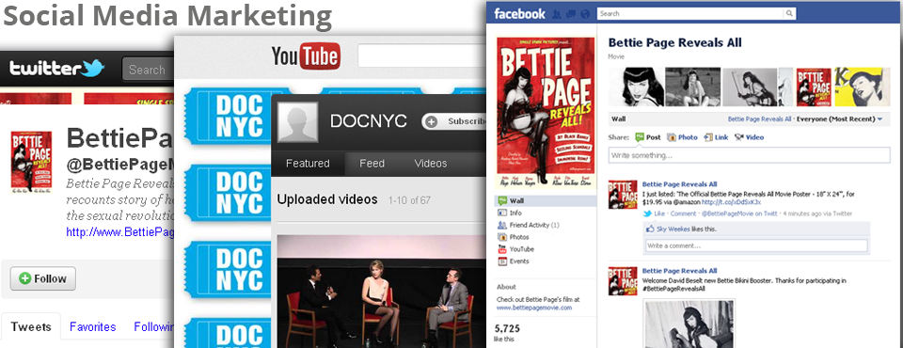Like the Amazon poster listing post
This screenshot has width=903, height=348.
658,214
